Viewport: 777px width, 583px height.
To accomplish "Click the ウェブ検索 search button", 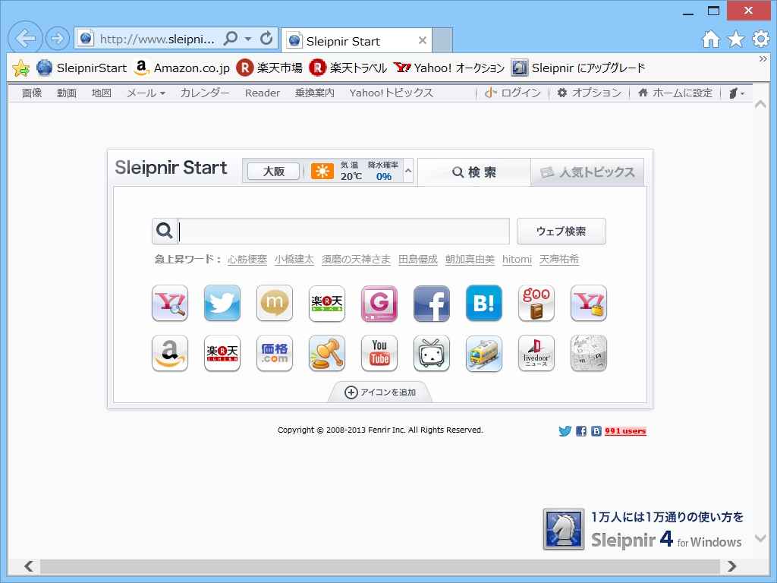I will click(x=560, y=231).
